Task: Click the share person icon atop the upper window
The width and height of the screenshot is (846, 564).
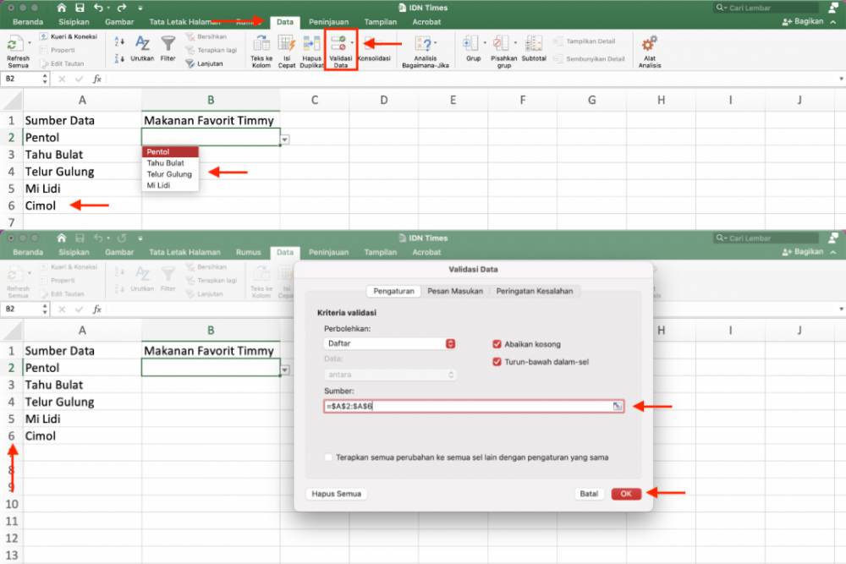Action: point(833,8)
